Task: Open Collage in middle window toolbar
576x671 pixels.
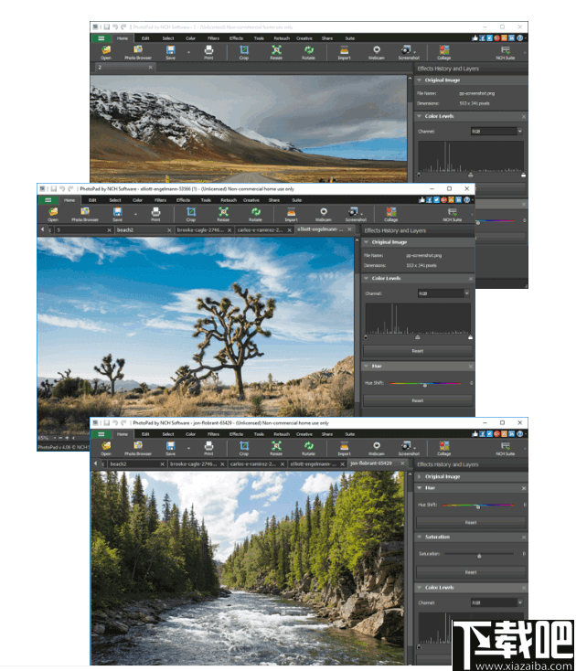Action: (x=391, y=214)
